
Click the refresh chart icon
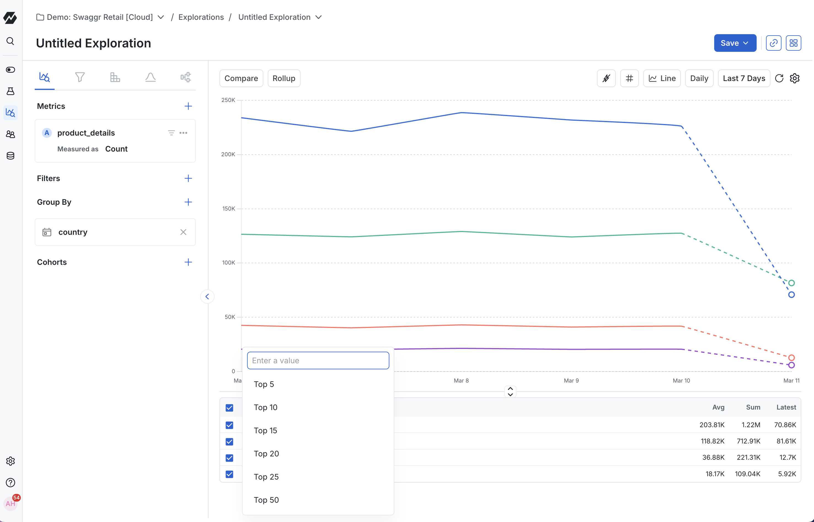pyautogui.click(x=779, y=78)
